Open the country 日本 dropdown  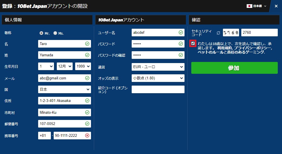point(64,89)
